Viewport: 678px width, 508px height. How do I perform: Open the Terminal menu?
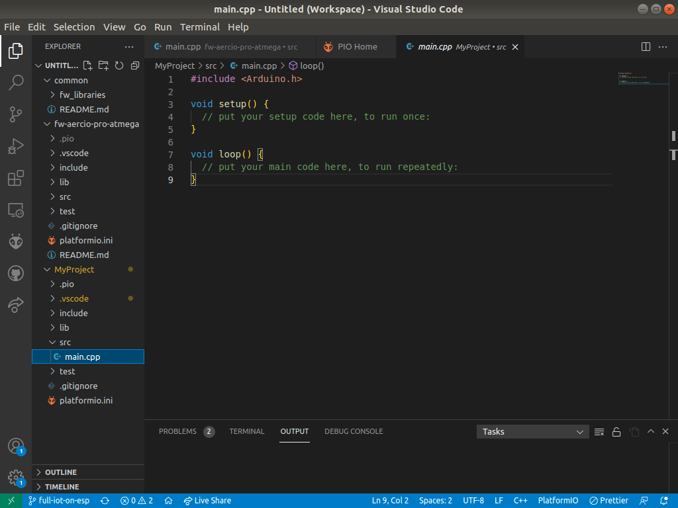[x=199, y=27]
